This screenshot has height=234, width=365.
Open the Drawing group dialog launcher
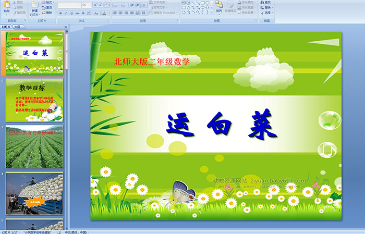(x=256, y=20)
